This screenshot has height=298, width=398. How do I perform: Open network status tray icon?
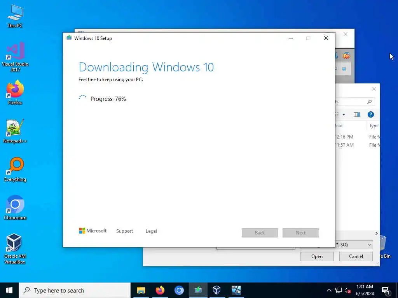click(x=339, y=290)
